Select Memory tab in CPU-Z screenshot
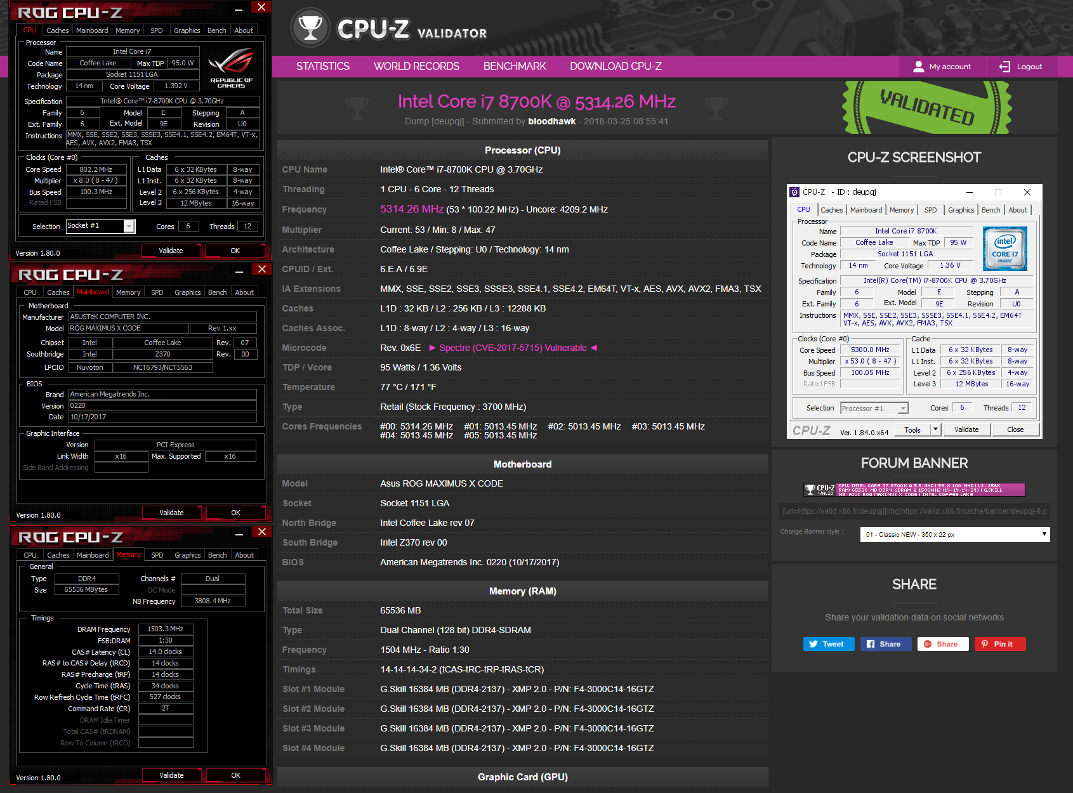This screenshot has width=1073, height=793. (x=902, y=210)
